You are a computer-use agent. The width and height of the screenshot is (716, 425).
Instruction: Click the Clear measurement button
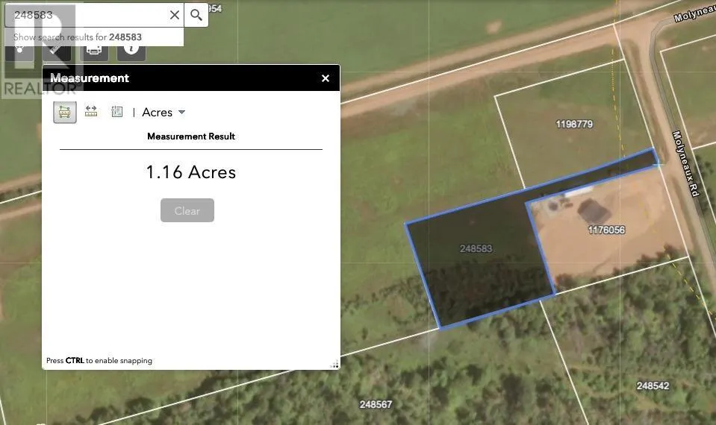tap(187, 211)
